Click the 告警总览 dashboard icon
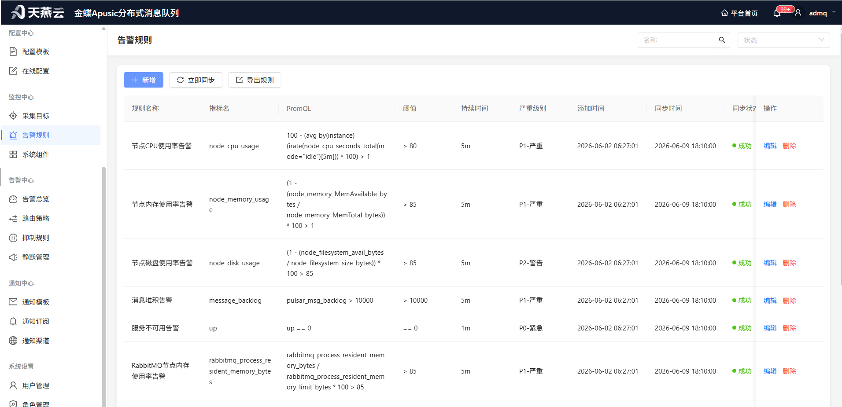842x407 pixels. (13, 199)
